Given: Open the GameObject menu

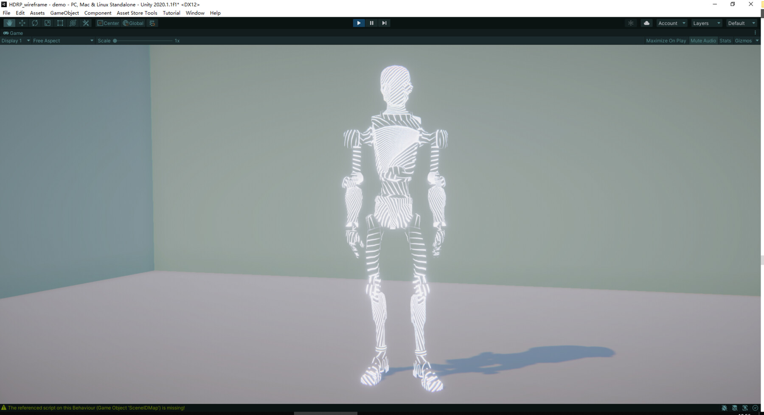Looking at the screenshot, I should tap(64, 13).
